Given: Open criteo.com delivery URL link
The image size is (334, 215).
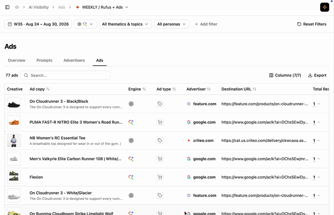Looking at the screenshot, I should tap(264, 140).
